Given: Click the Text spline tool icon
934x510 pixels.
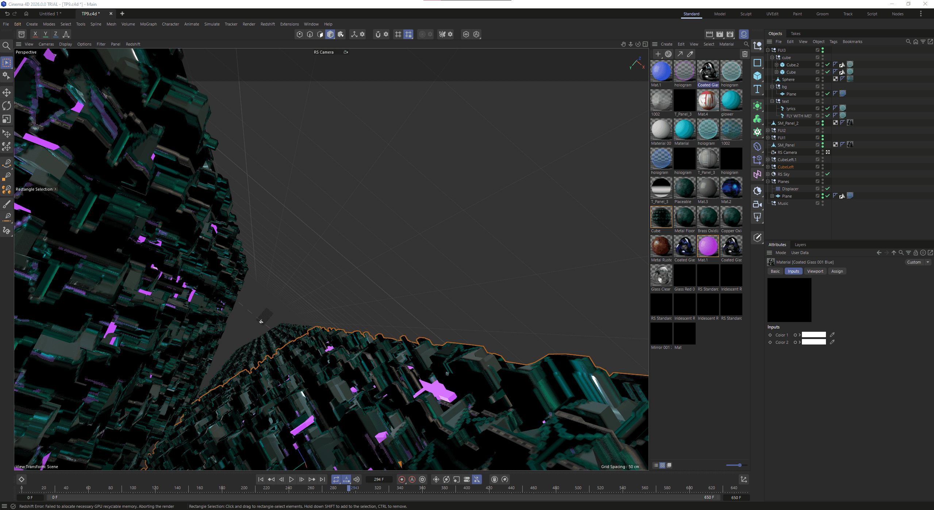Looking at the screenshot, I should 757,89.
